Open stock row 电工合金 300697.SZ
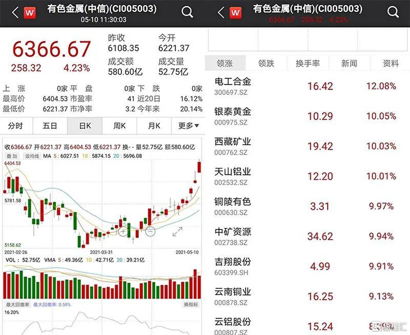 coord(307,86)
